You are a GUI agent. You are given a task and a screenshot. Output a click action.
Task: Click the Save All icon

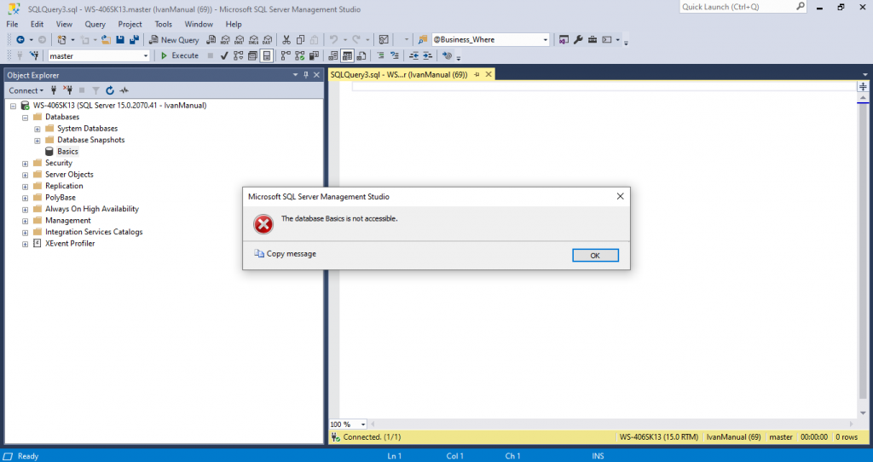tap(134, 39)
